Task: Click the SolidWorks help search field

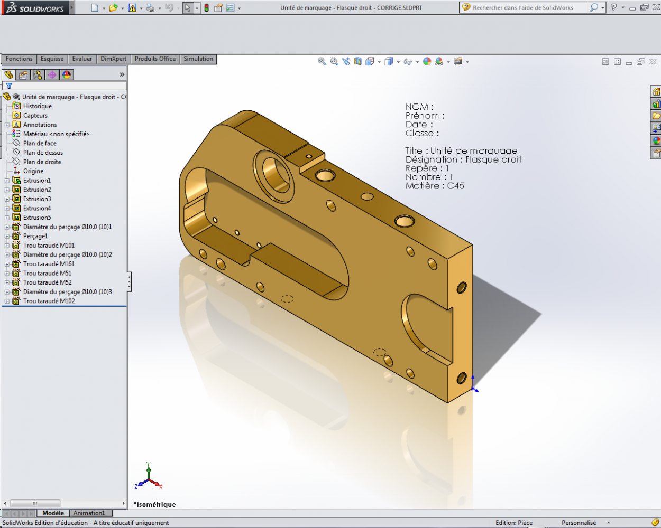Action: tap(529, 8)
